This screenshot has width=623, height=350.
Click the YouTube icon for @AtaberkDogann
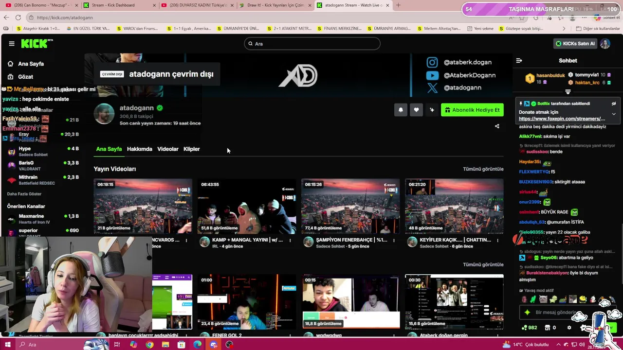tap(432, 75)
